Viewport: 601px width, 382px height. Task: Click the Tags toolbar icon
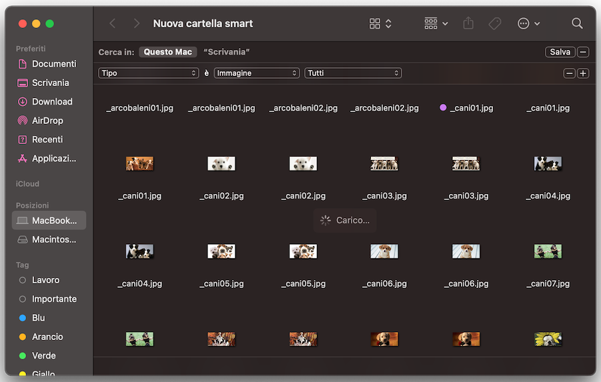[494, 23]
